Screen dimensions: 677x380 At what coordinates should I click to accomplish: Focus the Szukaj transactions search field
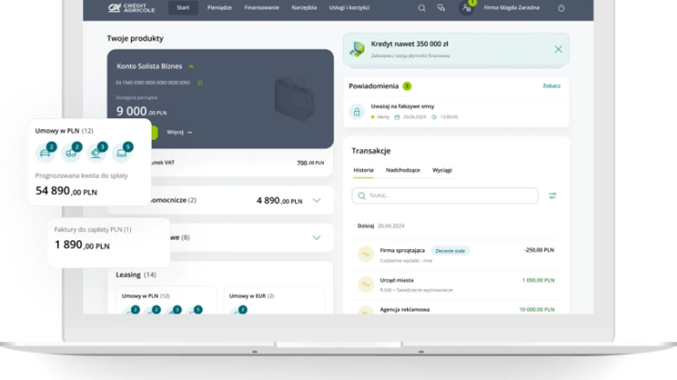[445, 196]
